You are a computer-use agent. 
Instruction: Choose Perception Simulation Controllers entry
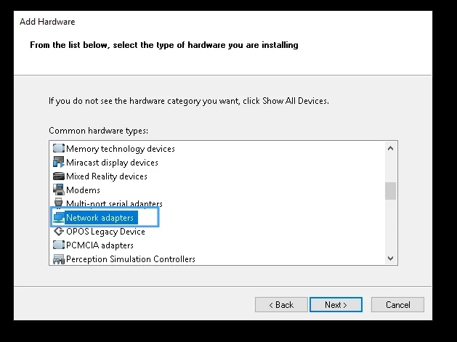130,259
